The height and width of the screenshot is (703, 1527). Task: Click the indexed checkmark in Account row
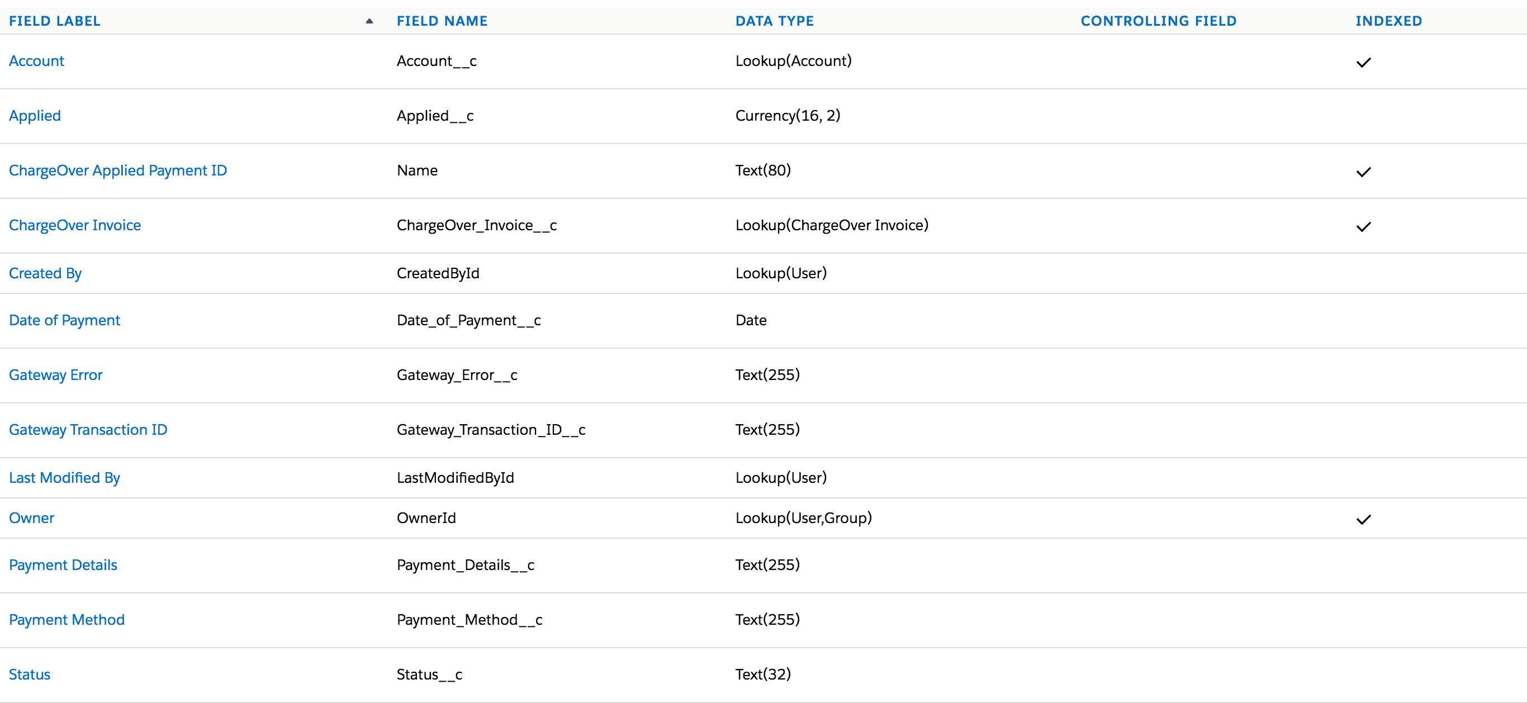click(1363, 62)
